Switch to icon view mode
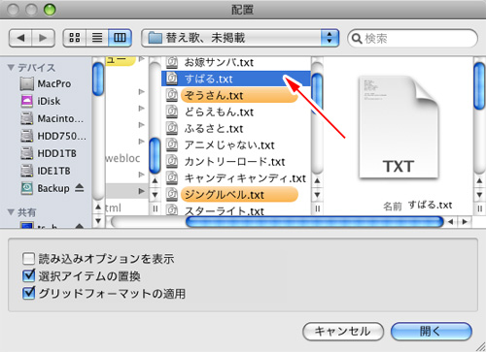The width and height of the screenshot is (486, 352). click(75, 38)
